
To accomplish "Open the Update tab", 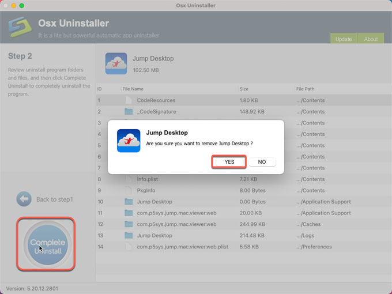I will point(344,39).
